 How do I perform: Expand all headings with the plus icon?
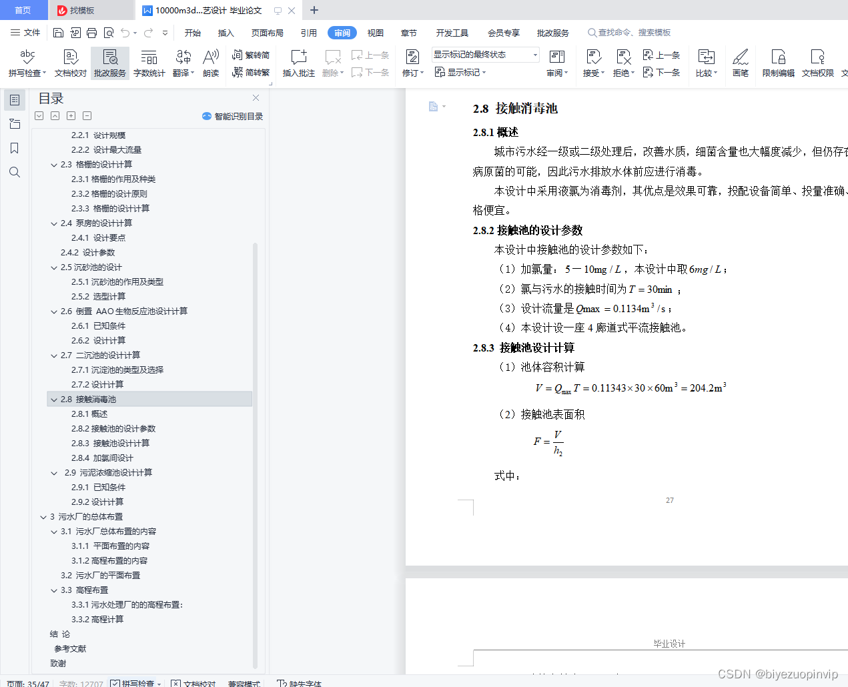click(71, 115)
